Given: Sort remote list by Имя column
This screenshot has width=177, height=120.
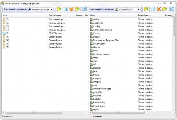Looking at the screenshot, I should 113,16.
